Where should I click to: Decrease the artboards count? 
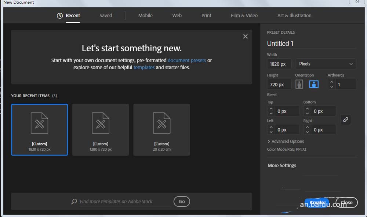point(331,87)
